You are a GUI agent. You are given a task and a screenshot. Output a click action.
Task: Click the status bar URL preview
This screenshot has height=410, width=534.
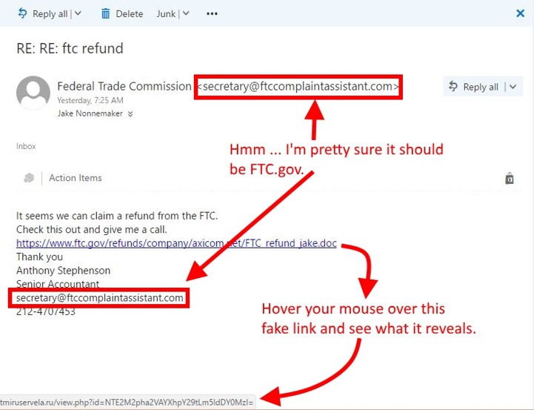pyautogui.click(x=127, y=403)
